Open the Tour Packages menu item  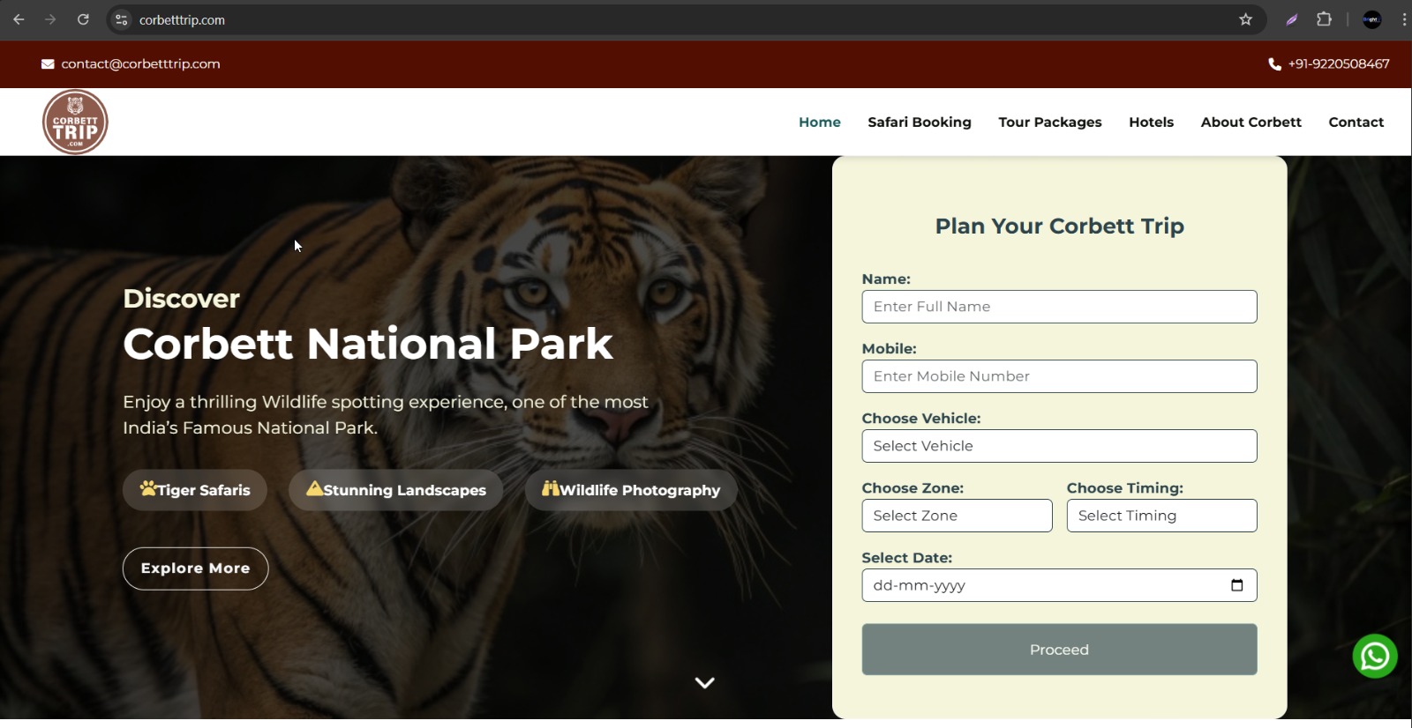point(1049,123)
